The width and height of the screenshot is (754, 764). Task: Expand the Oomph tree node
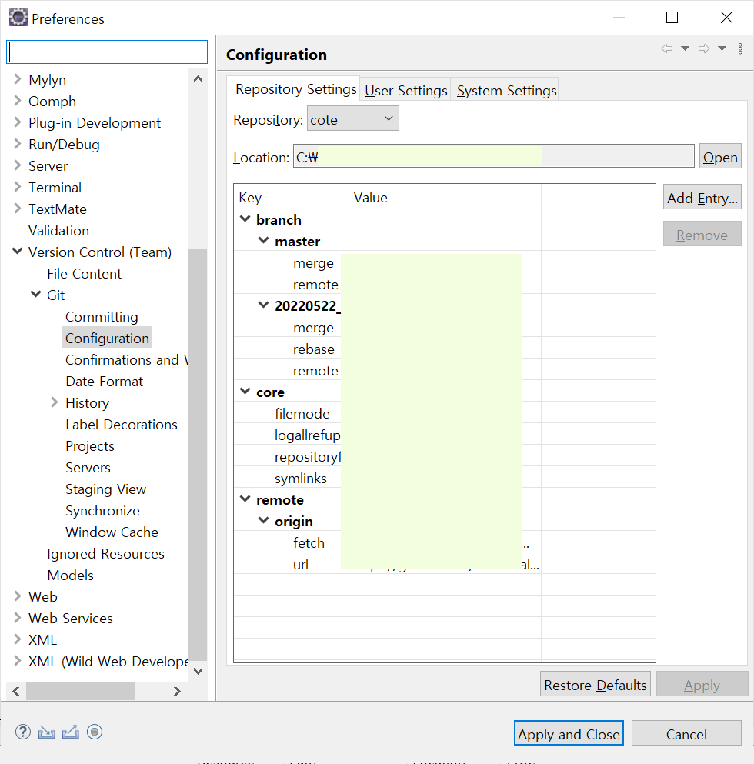coord(18,100)
